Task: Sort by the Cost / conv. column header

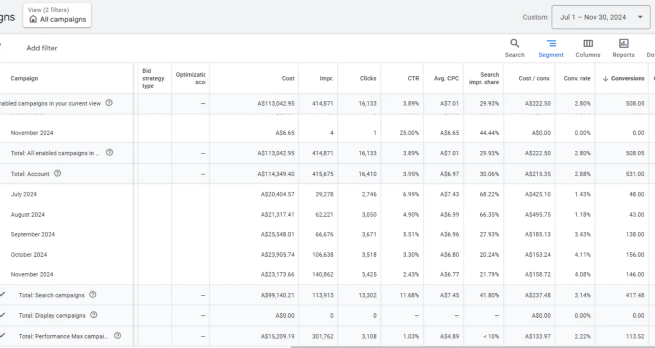Action: coord(534,78)
